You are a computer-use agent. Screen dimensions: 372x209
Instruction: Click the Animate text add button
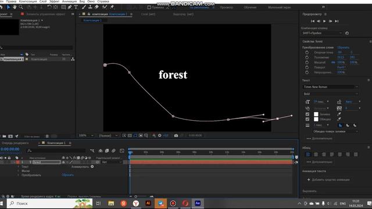coord(92,167)
